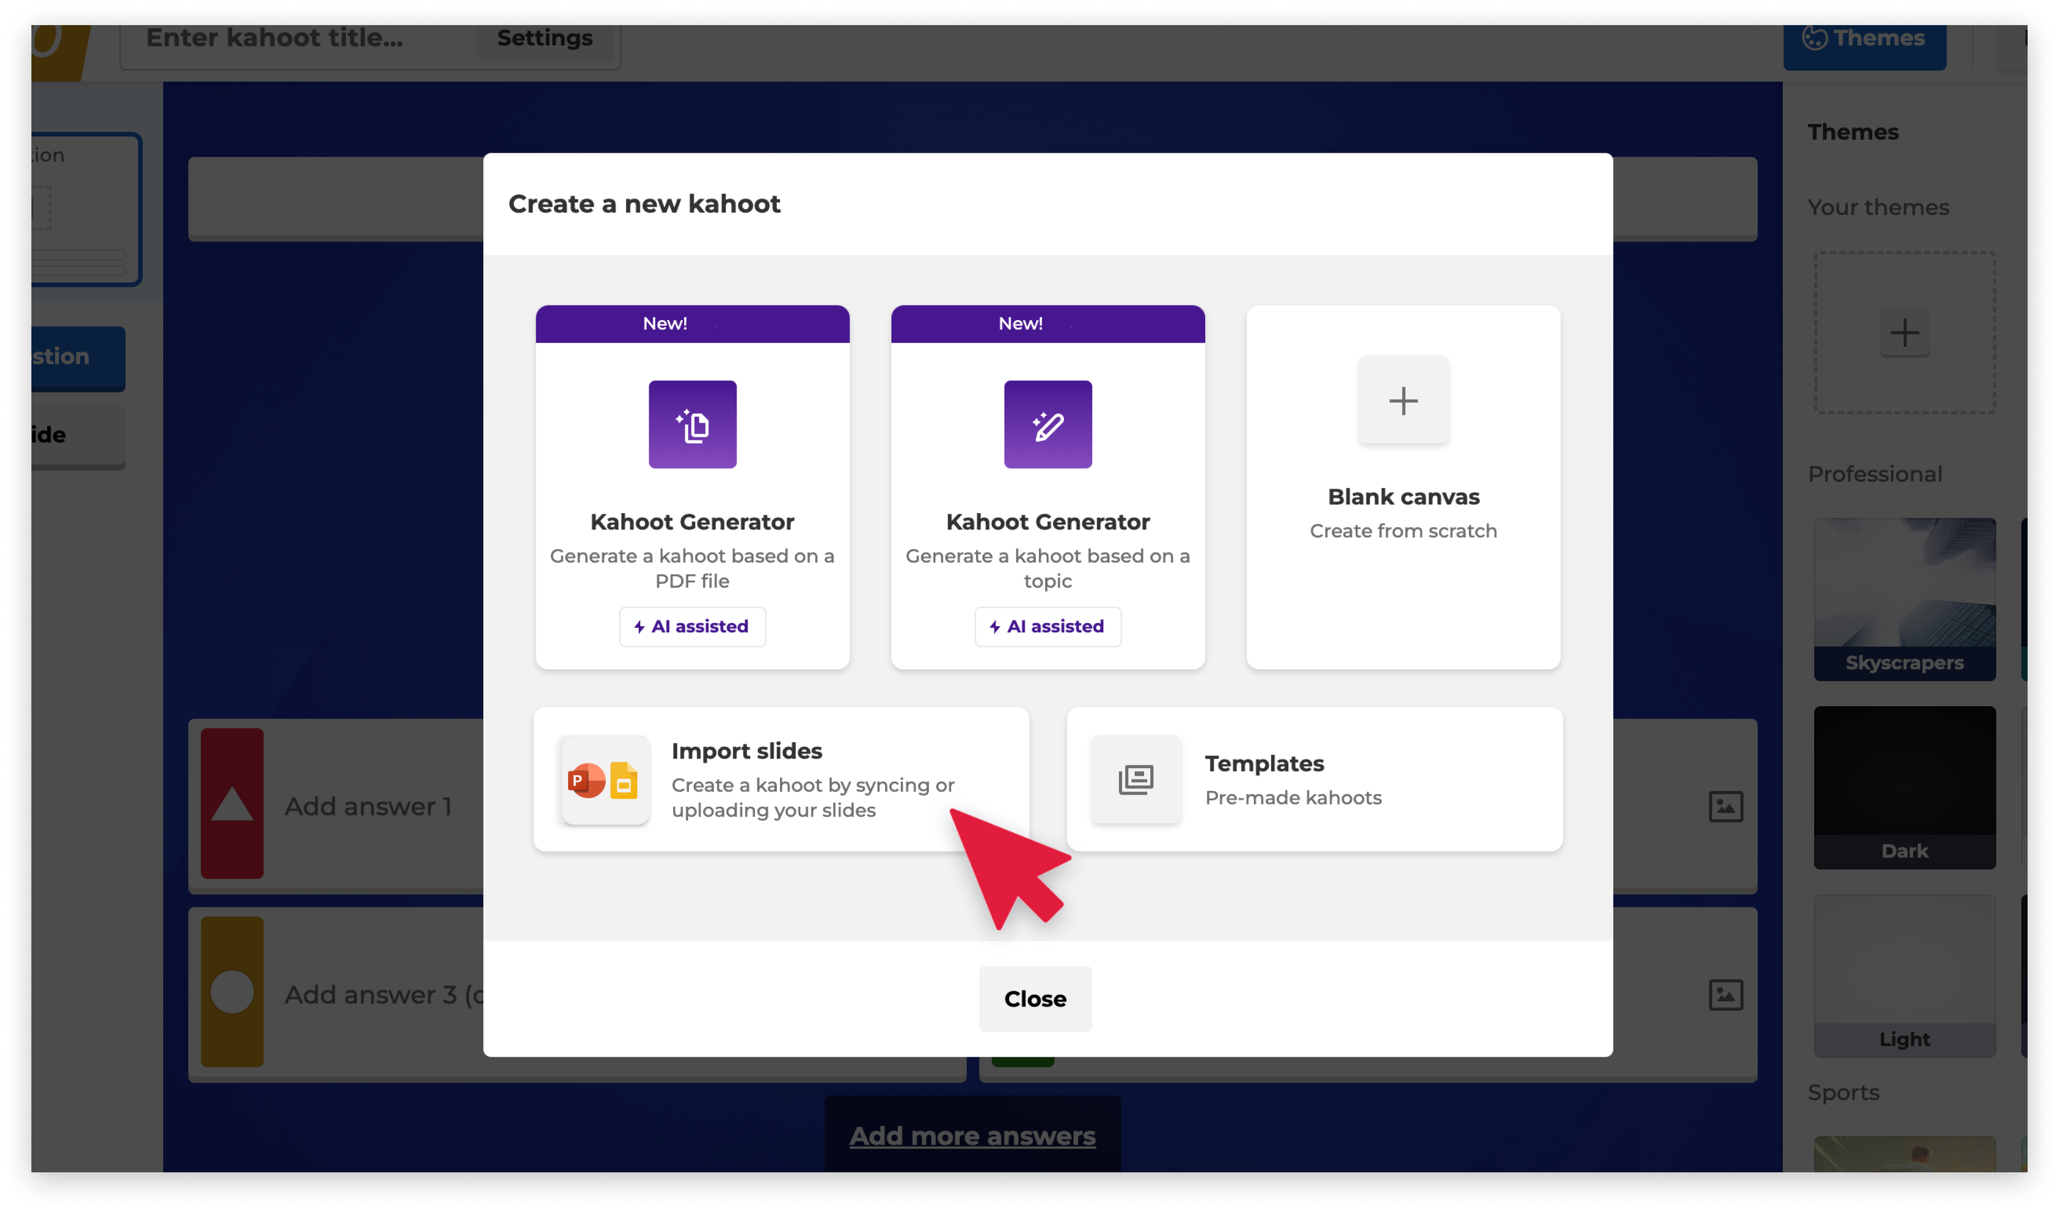Add image to the upper-right answer tile
This screenshot has height=1210, width=2059.
(1726, 806)
